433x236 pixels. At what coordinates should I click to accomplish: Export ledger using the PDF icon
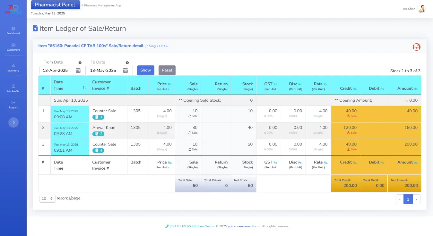[416, 47]
